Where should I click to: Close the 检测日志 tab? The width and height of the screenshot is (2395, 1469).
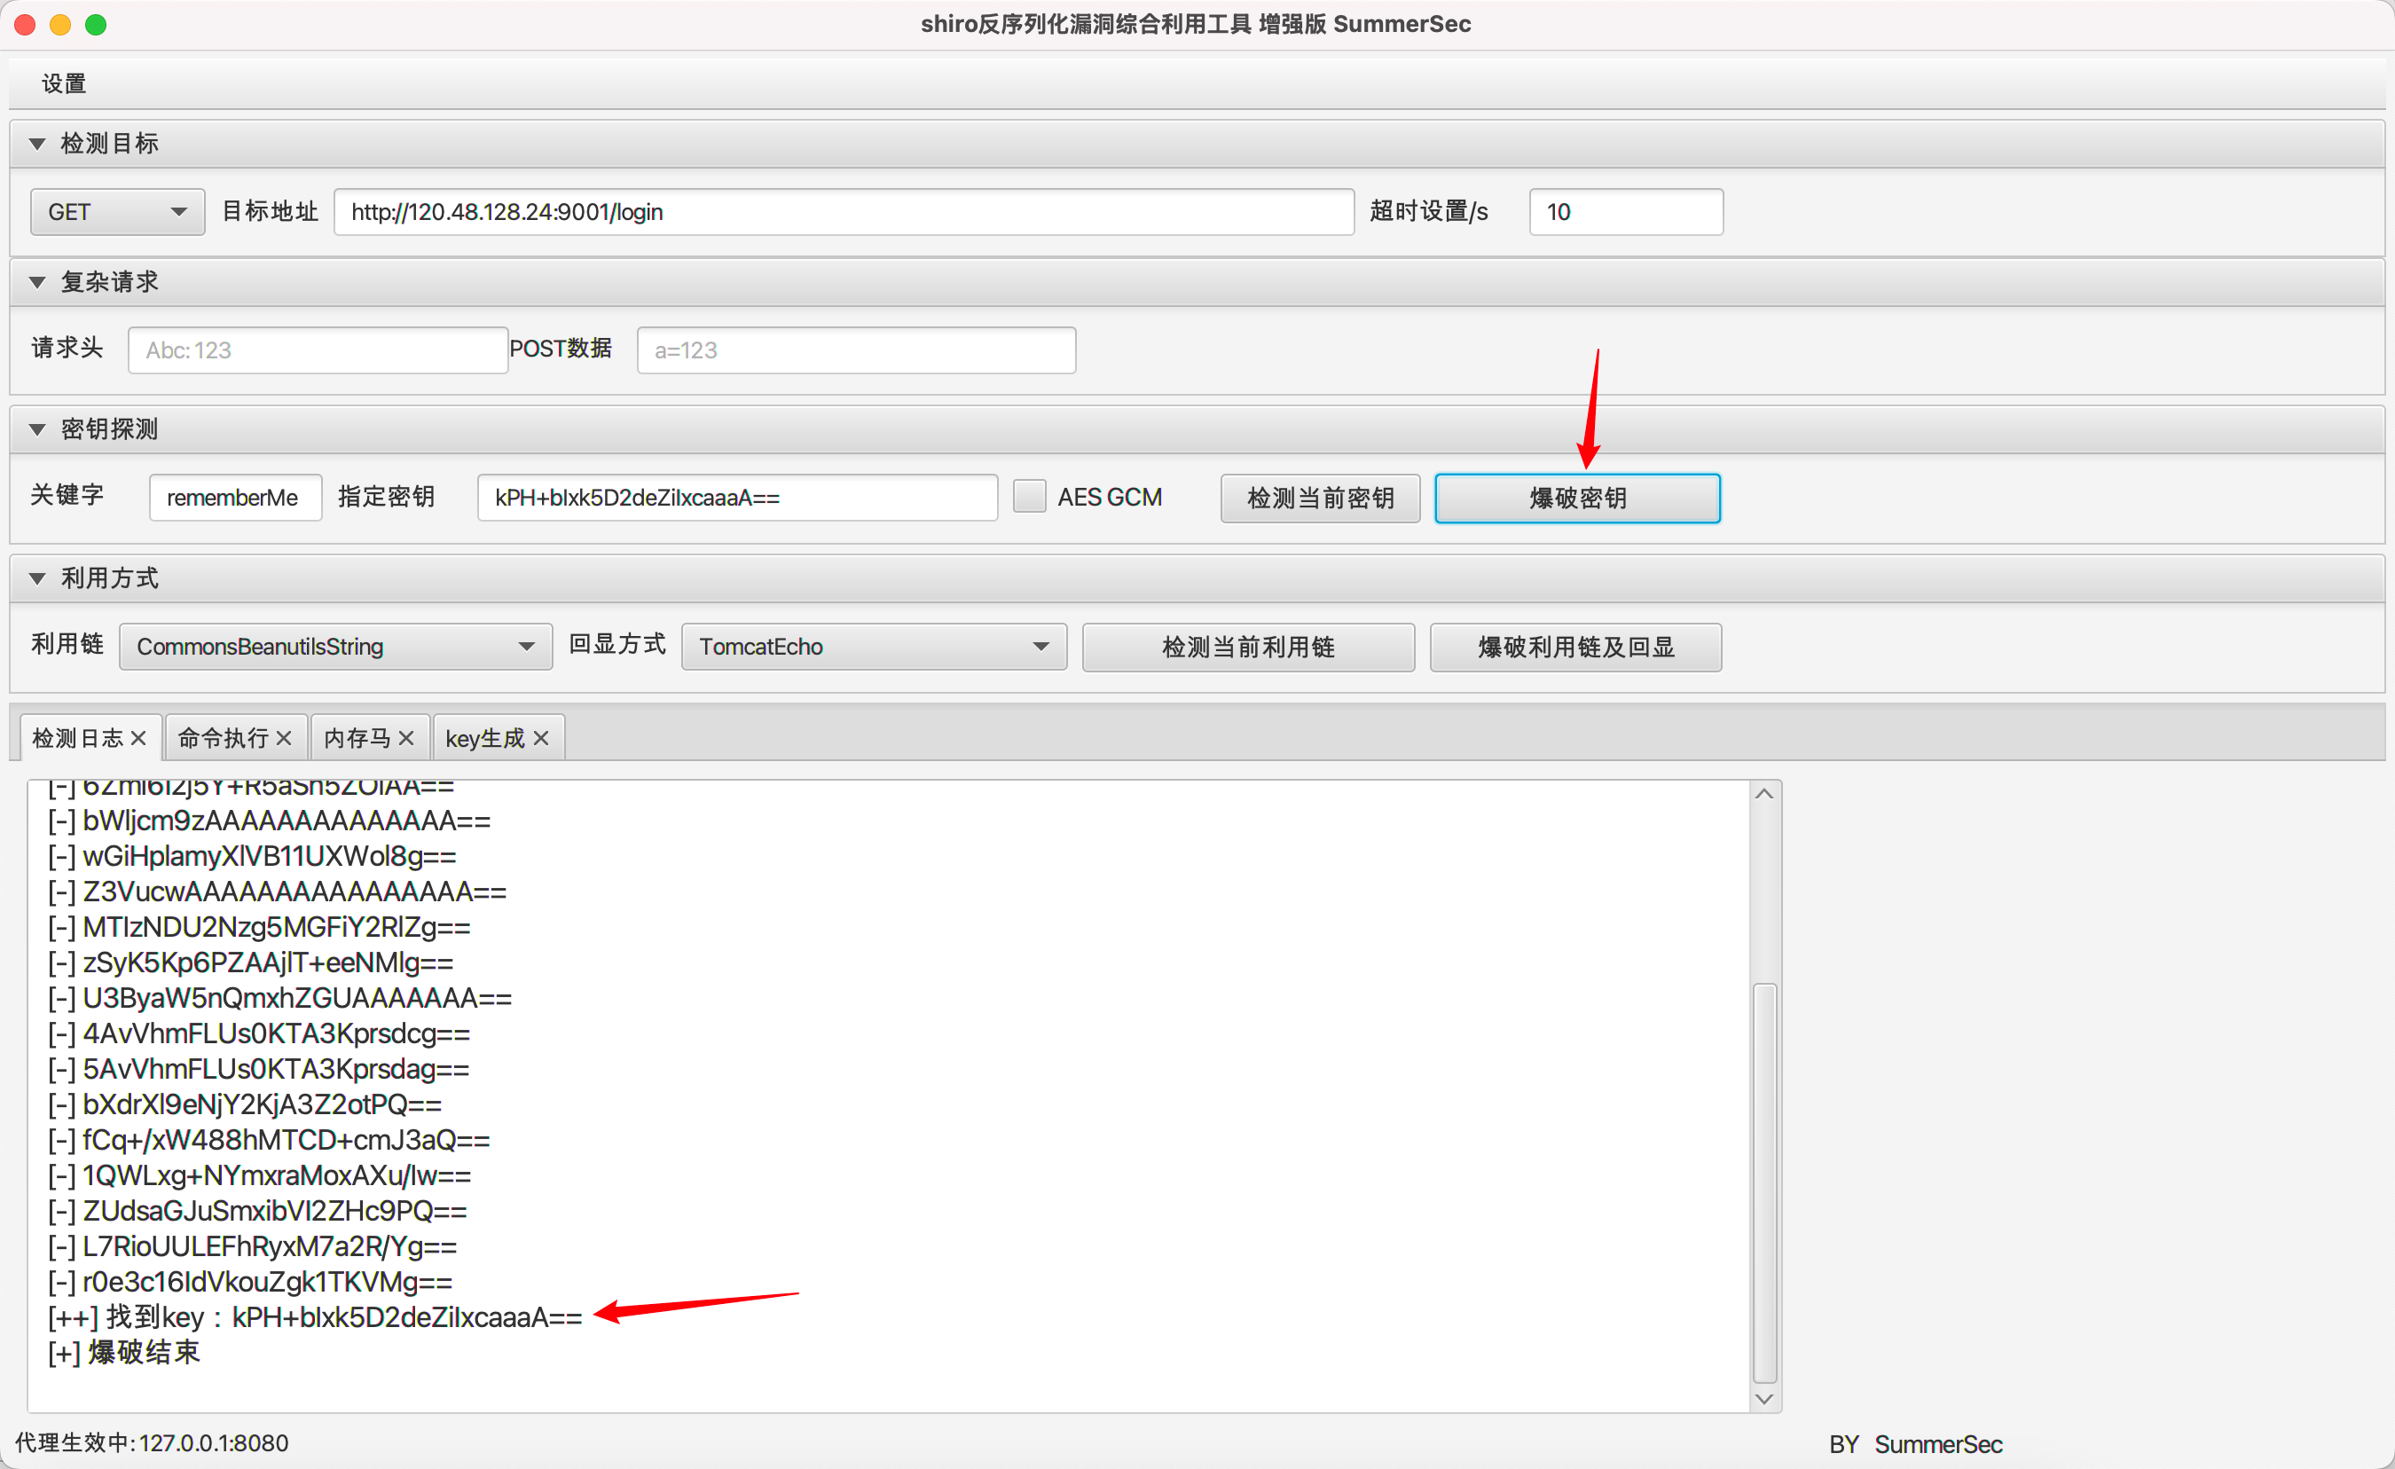point(138,739)
